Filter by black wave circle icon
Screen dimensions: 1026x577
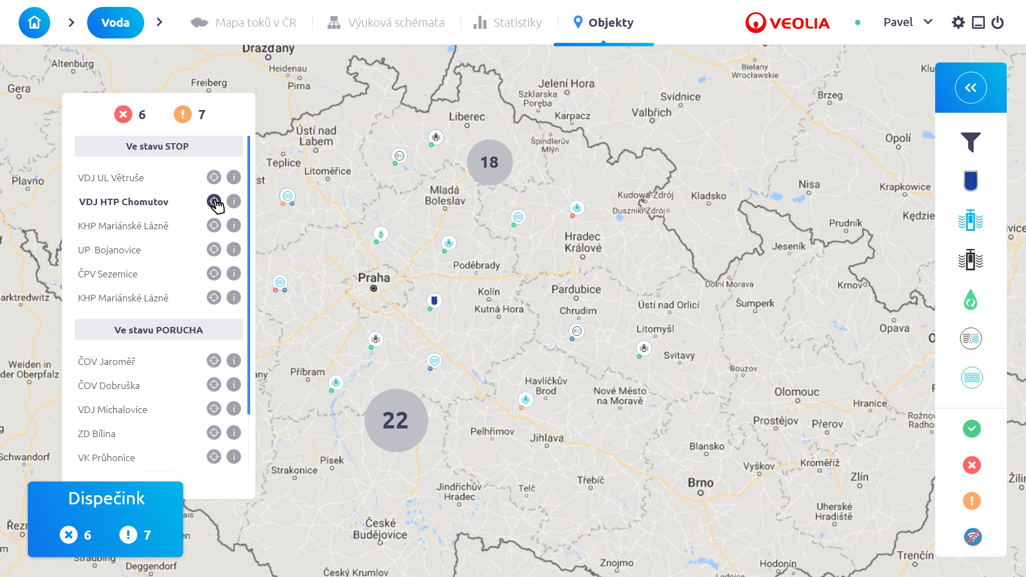click(971, 339)
